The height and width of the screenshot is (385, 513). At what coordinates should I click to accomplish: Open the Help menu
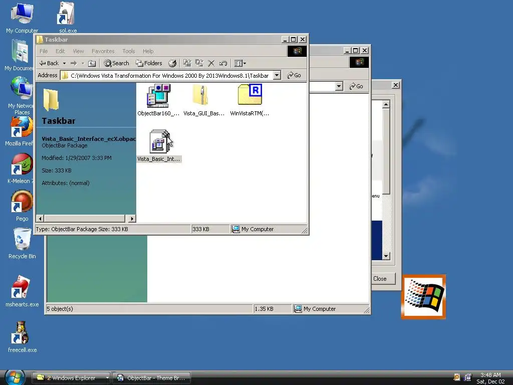[x=148, y=51]
